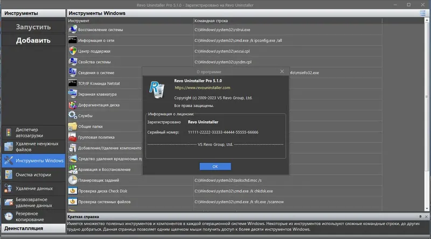The image size is (431, 239).
Task: Click the Экранная клавиатура icon
Action: (73, 94)
